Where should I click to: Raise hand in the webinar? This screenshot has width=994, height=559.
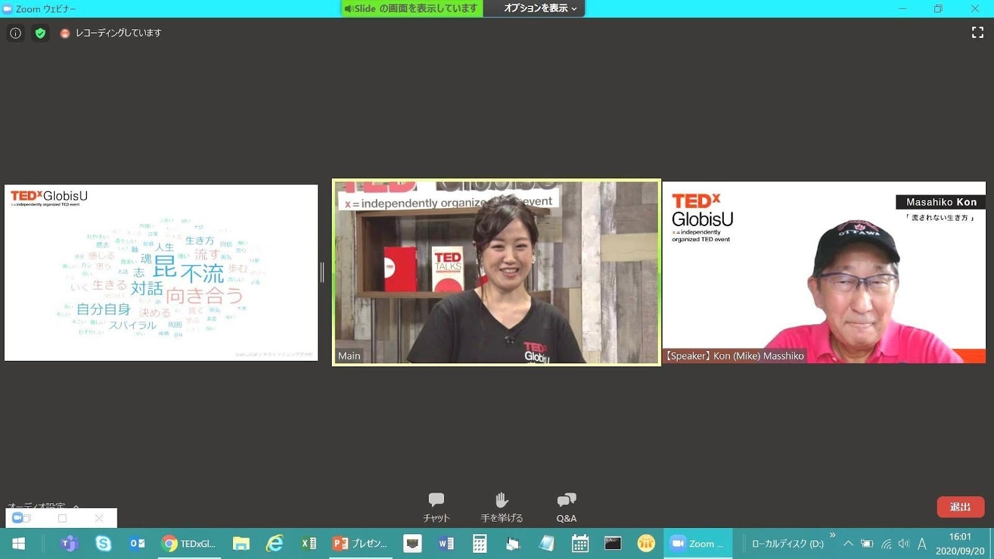[x=501, y=507]
